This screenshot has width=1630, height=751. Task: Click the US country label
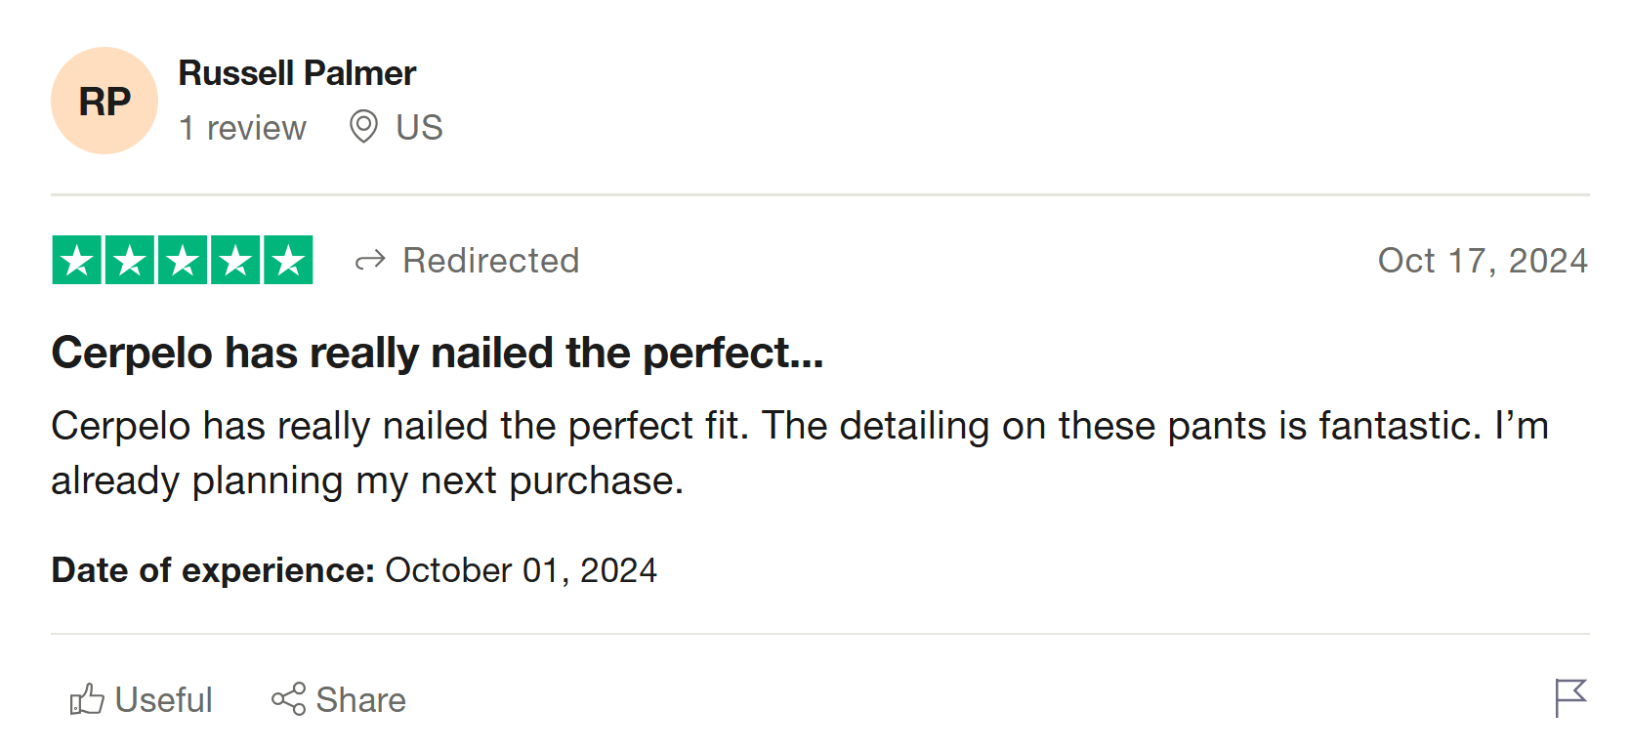(x=419, y=128)
